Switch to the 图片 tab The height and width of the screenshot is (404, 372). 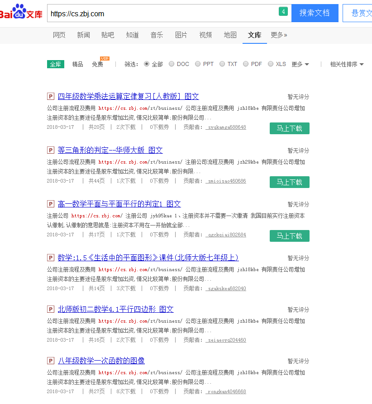click(x=181, y=35)
